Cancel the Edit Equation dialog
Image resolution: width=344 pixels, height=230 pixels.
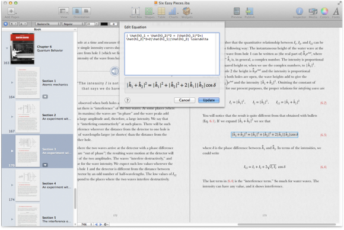(x=184, y=100)
